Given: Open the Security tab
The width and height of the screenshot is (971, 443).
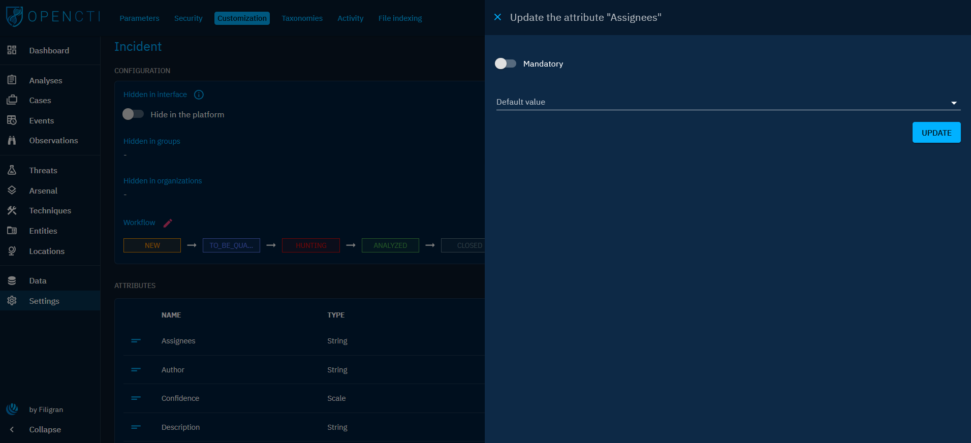Looking at the screenshot, I should click(188, 18).
